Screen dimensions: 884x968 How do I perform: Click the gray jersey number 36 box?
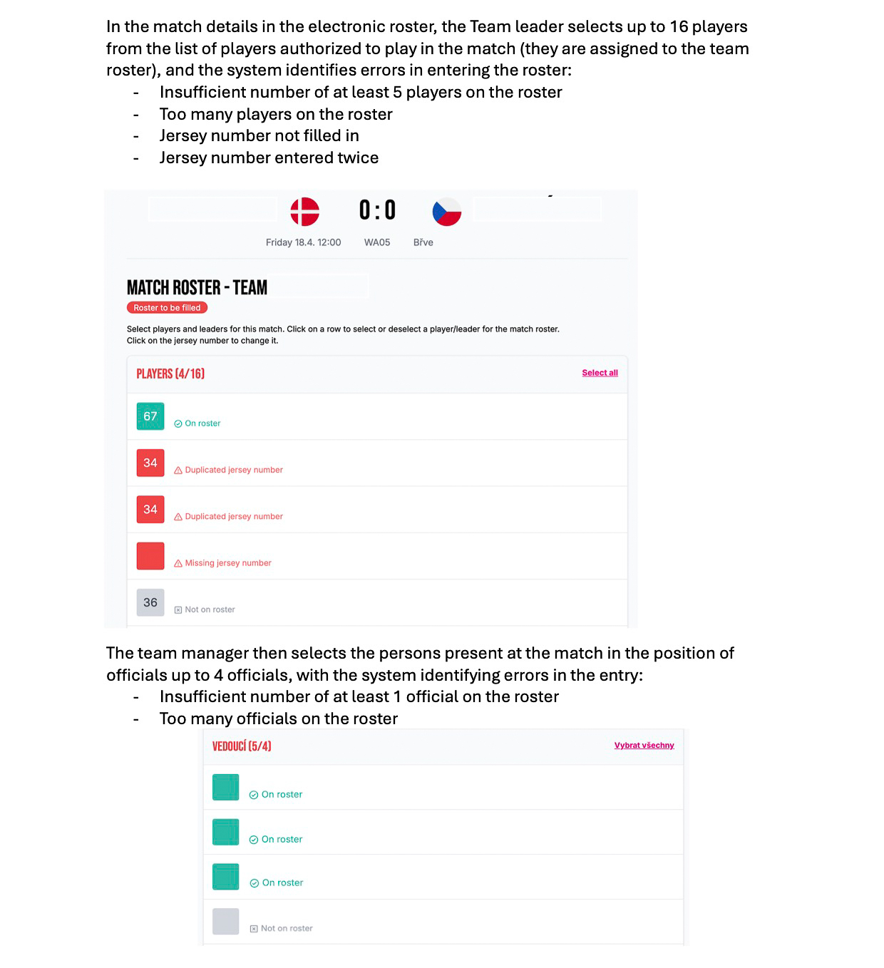point(150,602)
